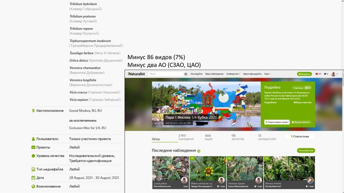Open the comments notification bubble icon
Viewport: 344px width, 193px height.
click(x=326, y=74)
